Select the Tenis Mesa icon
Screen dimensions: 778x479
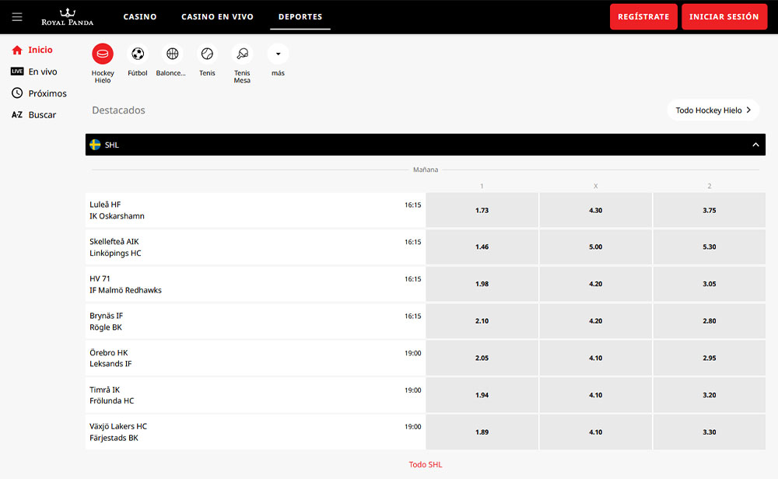242,54
